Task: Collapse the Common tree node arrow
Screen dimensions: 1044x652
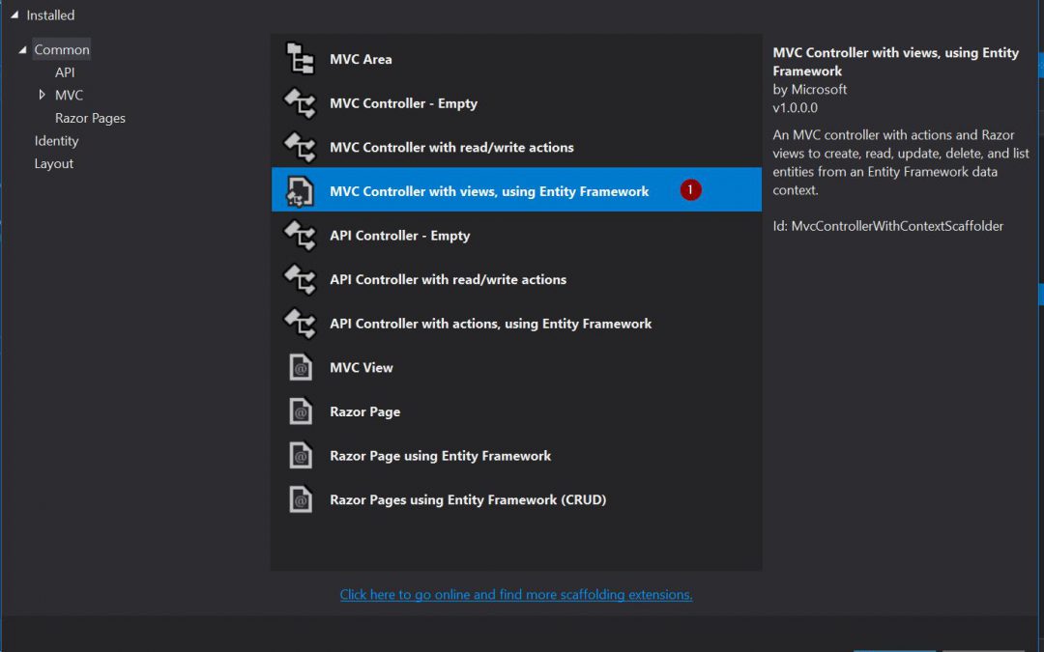Action: tap(22, 50)
